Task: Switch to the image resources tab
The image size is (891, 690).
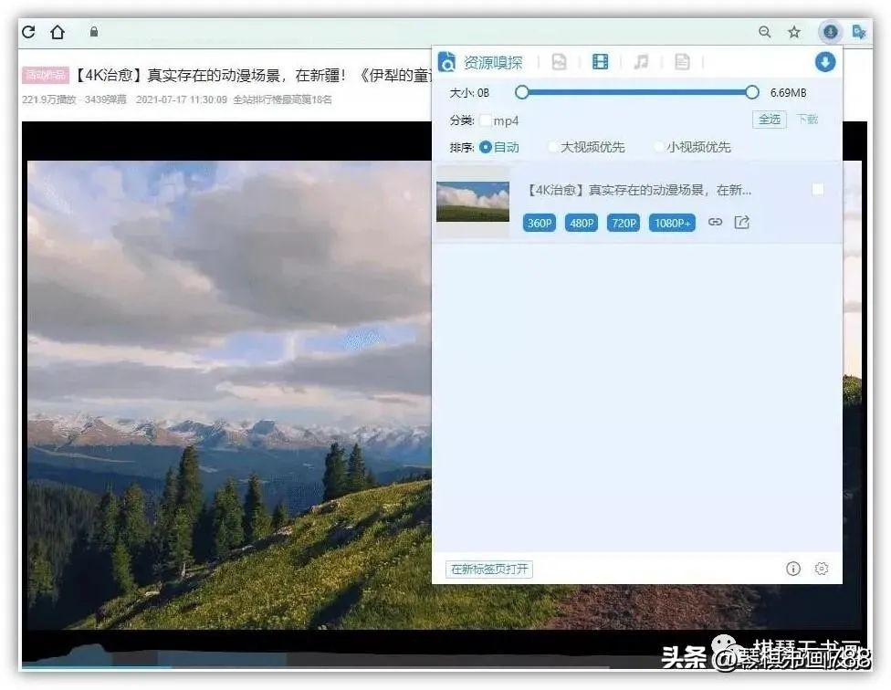Action: [559, 61]
